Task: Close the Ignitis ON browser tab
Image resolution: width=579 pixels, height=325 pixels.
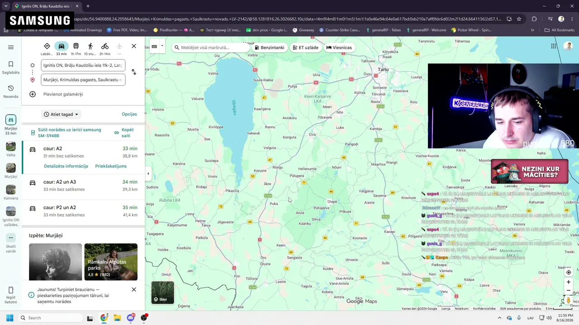Action: (77, 6)
